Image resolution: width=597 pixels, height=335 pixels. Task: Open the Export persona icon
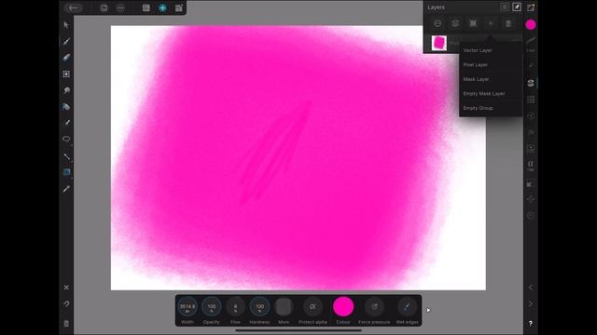(x=178, y=7)
